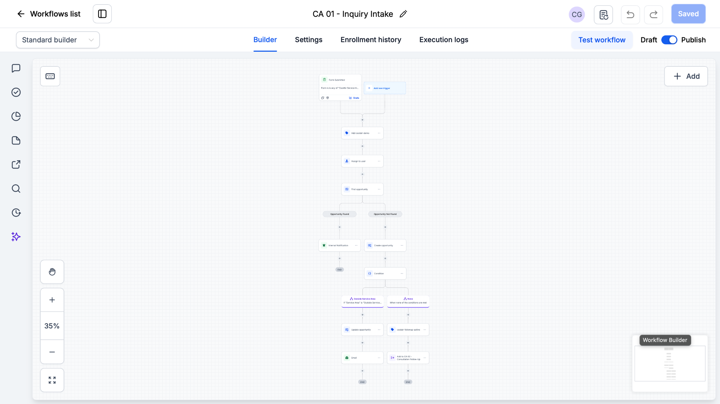Select the Opportunity Not Found branch
Viewport: 720px width, 404px height.
385,214
